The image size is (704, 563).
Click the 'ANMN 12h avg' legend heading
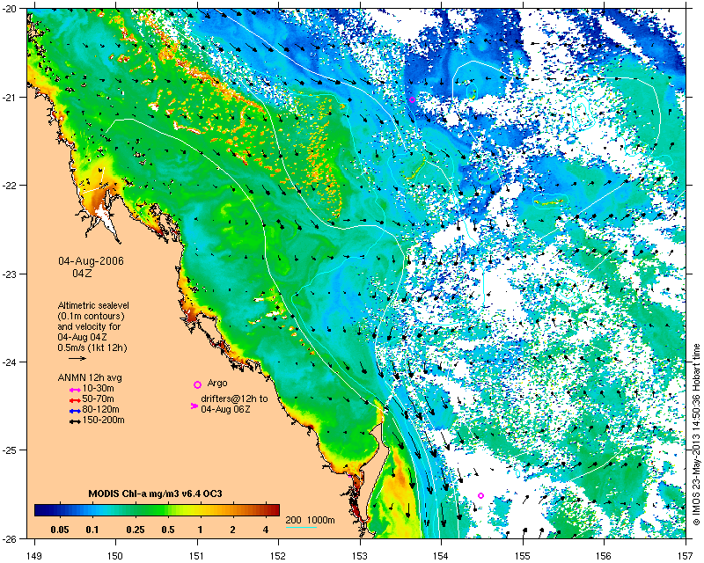[90, 377]
